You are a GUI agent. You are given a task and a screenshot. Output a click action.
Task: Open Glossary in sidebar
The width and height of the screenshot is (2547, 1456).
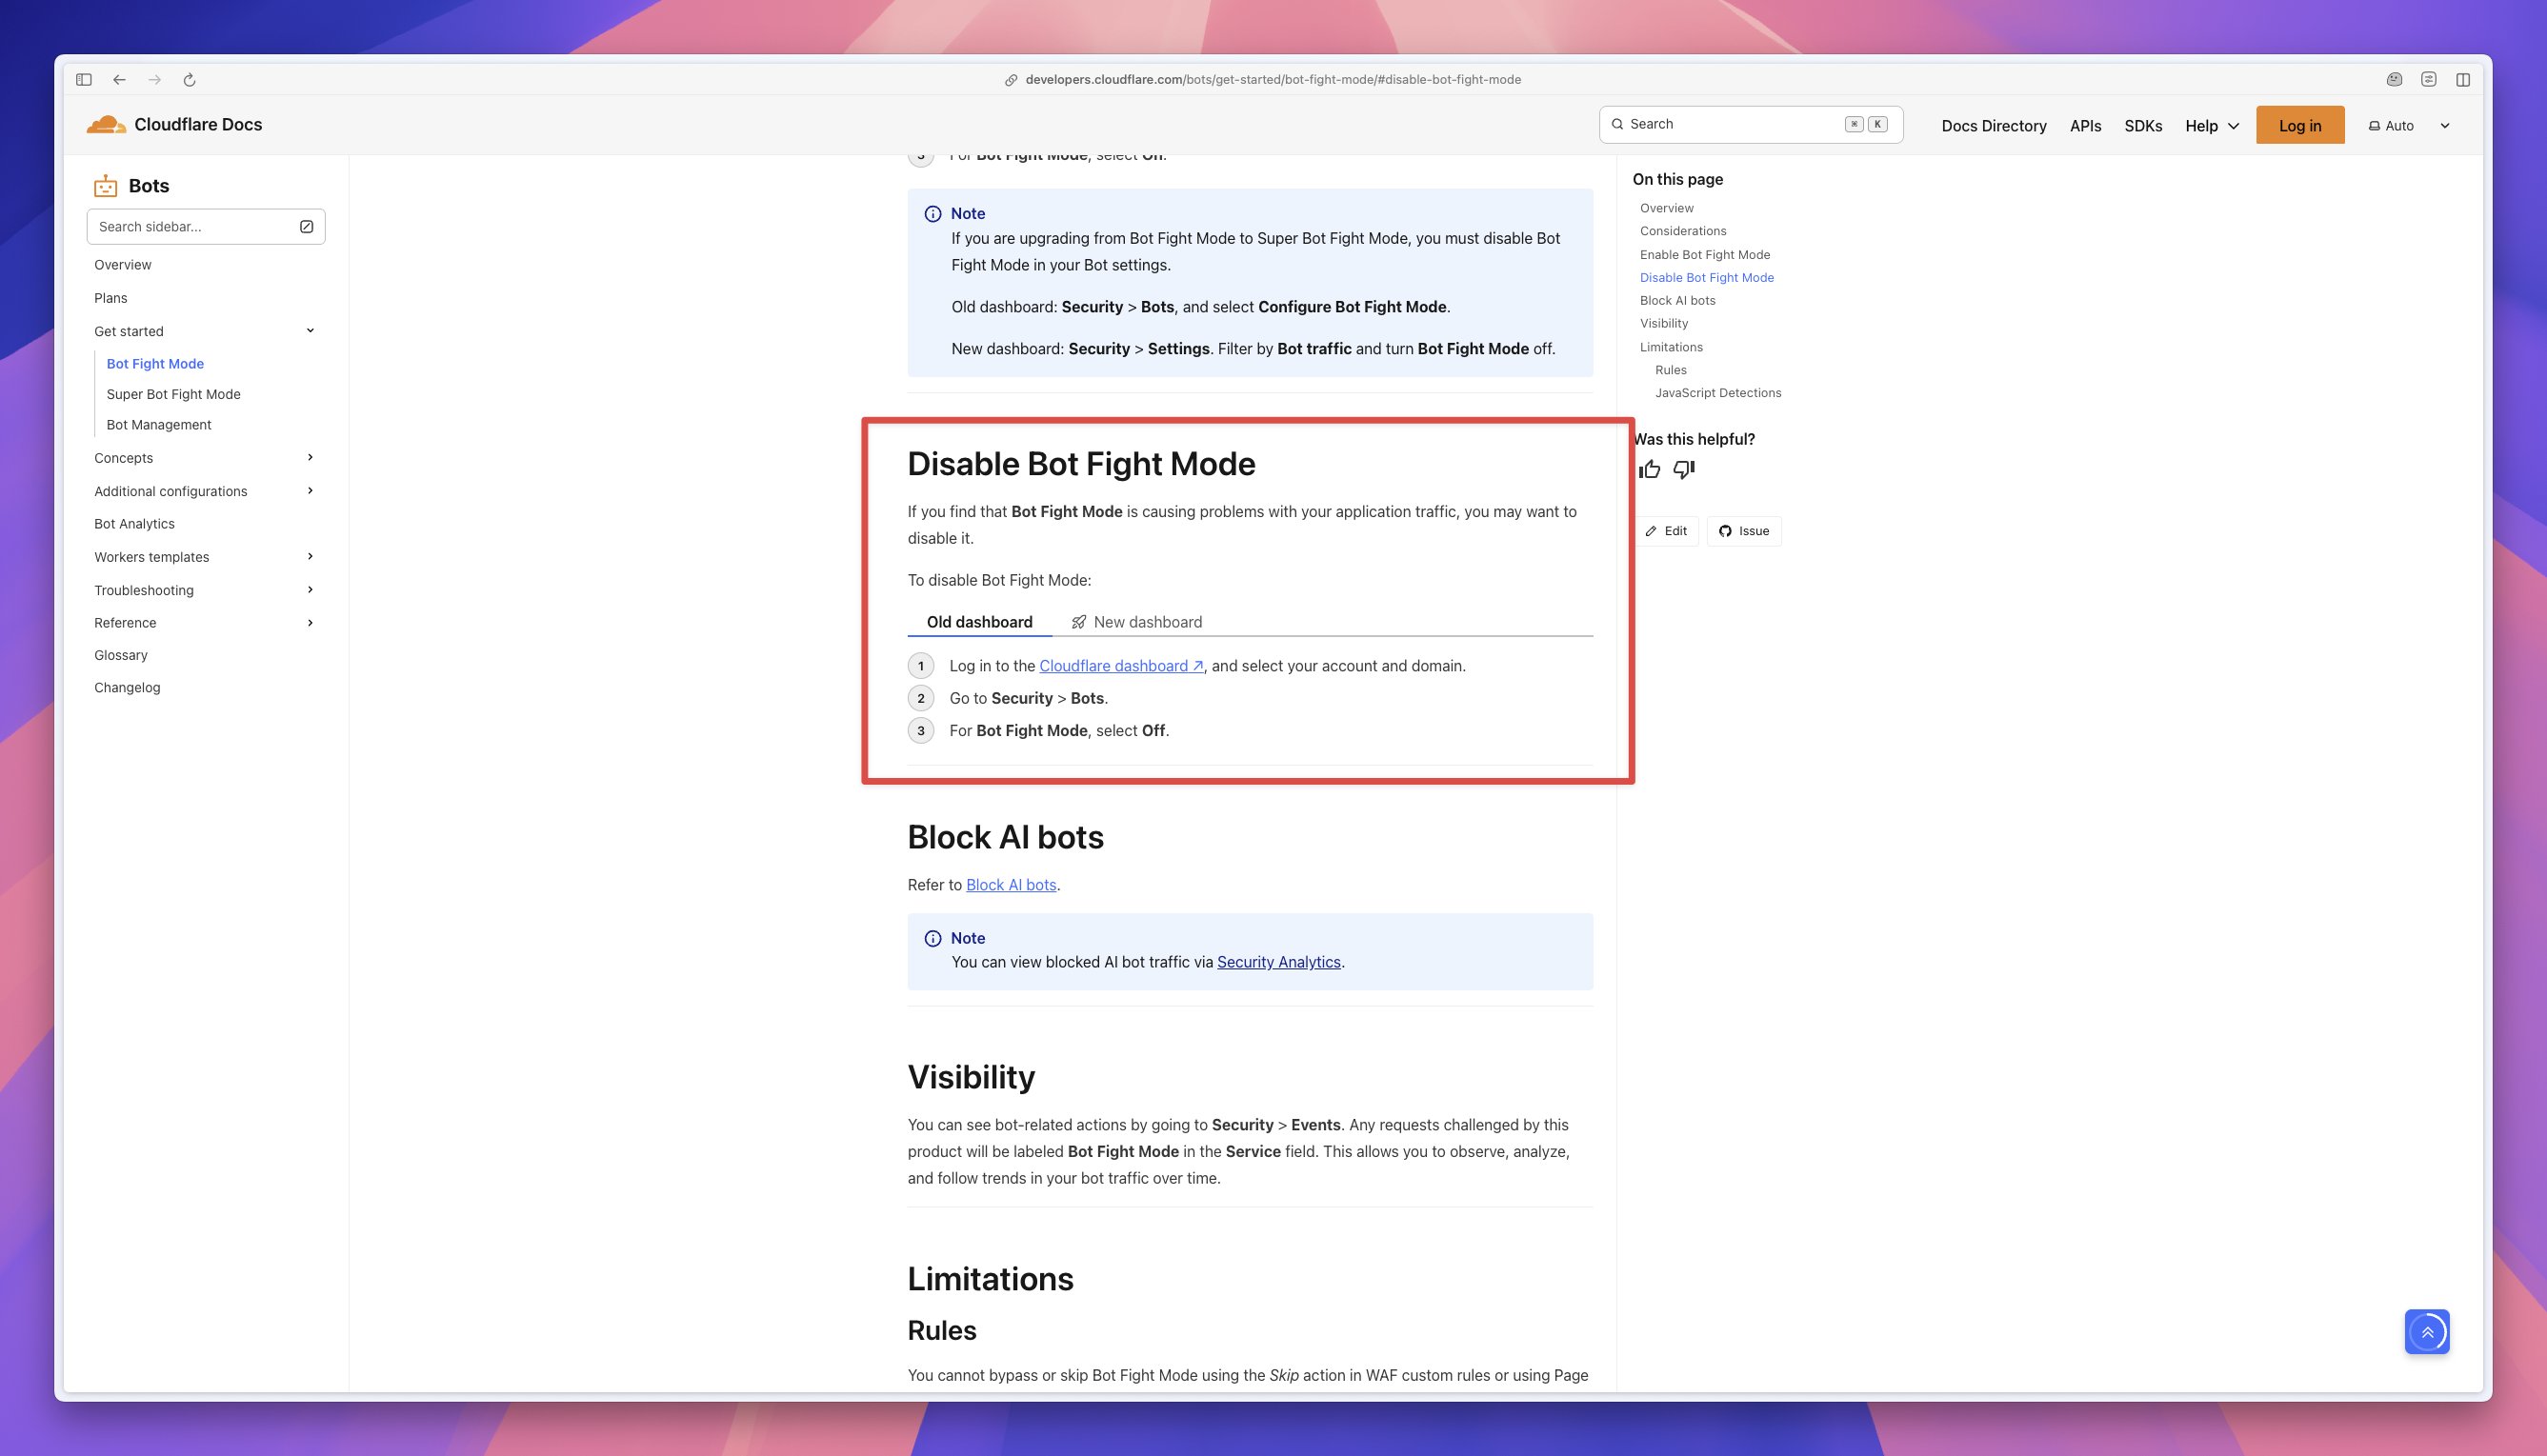121,655
